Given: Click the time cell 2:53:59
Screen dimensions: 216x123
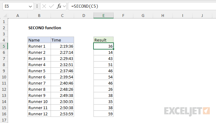Looking at the screenshot, I should (62, 114).
